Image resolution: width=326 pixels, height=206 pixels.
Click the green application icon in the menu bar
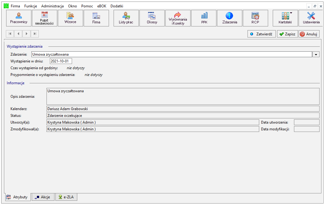(6, 6)
